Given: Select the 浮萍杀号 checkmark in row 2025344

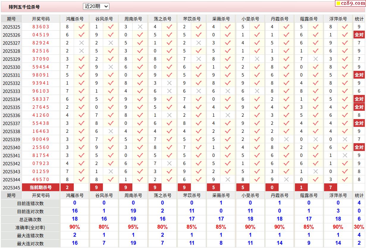Looking at the screenshot, I should [x=345, y=180].
